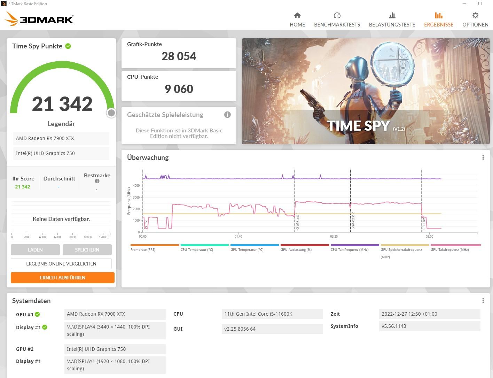Toggle GPU Taktfrequenz legend item
The height and width of the screenshot is (378, 493).
click(455, 248)
